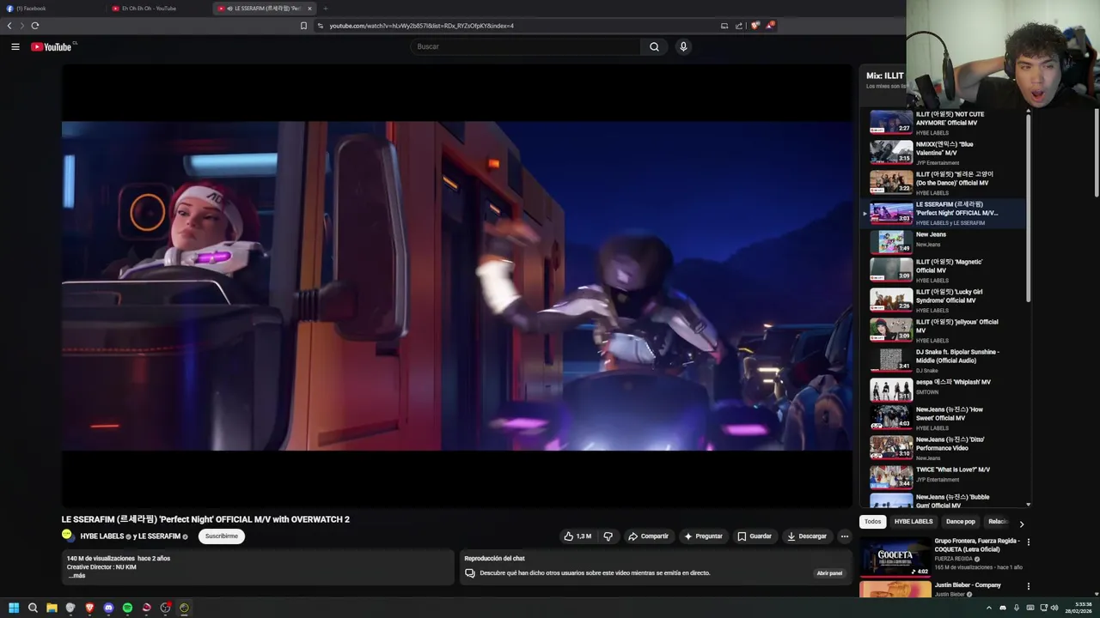This screenshot has width=1100, height=618.
Task: Open Brave browser from taskbar
Action: pos(89,608)
